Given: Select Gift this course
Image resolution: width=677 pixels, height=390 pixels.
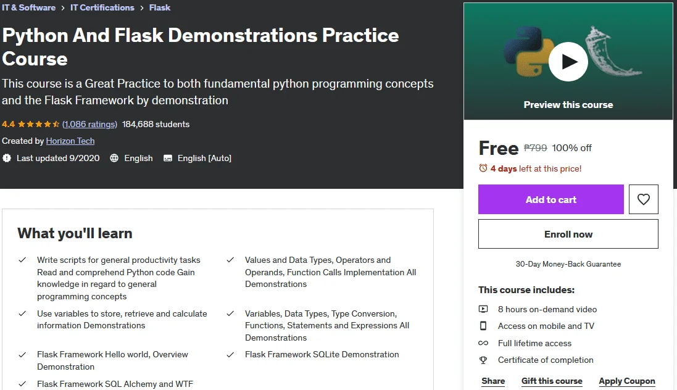Looking at the screenshot, I should pyautogui.click(x=552, y=381).
